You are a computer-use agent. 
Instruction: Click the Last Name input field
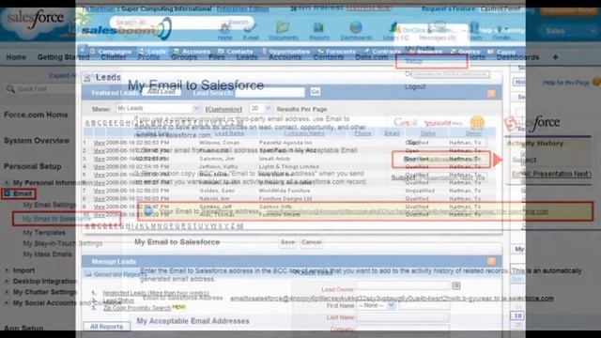403,317
